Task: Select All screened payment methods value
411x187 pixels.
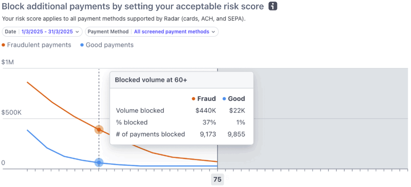Action: tap(171, 32)
